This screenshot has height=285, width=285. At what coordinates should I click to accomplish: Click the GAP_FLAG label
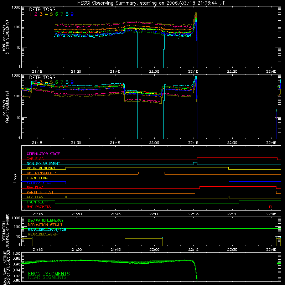35,159
